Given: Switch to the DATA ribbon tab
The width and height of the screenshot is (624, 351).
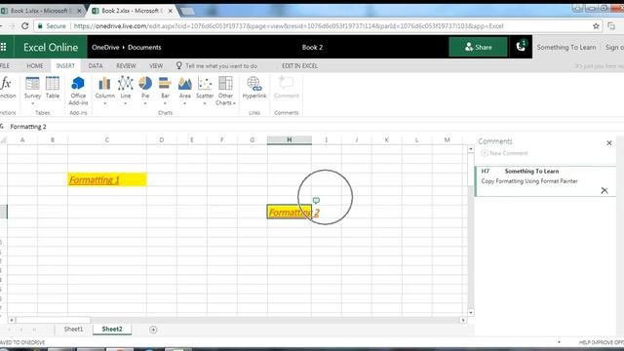Looking at the screenshot, I should tap(96, 65).
